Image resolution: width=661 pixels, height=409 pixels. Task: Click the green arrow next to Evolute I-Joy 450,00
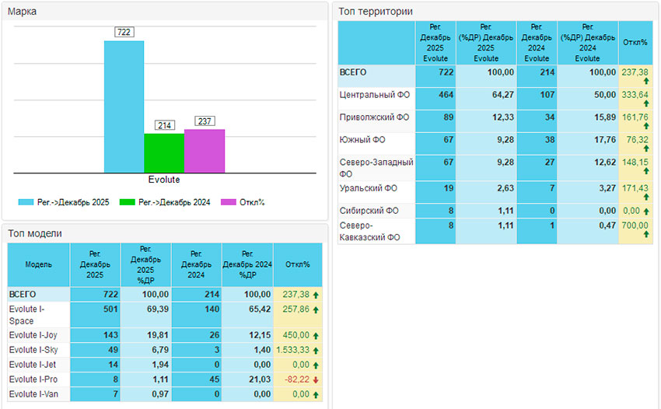pos(317,335)
